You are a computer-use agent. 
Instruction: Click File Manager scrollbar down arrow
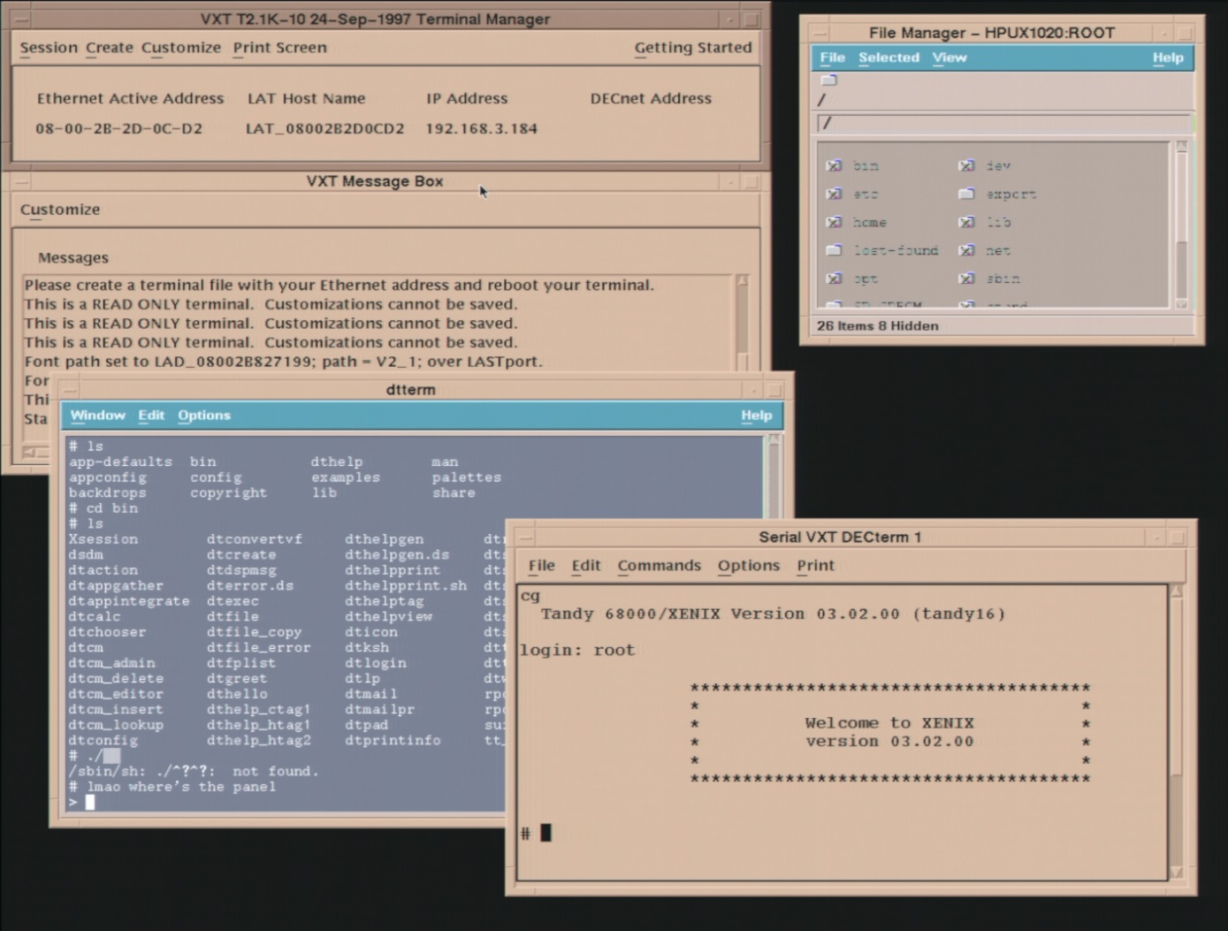(1181, 303)
